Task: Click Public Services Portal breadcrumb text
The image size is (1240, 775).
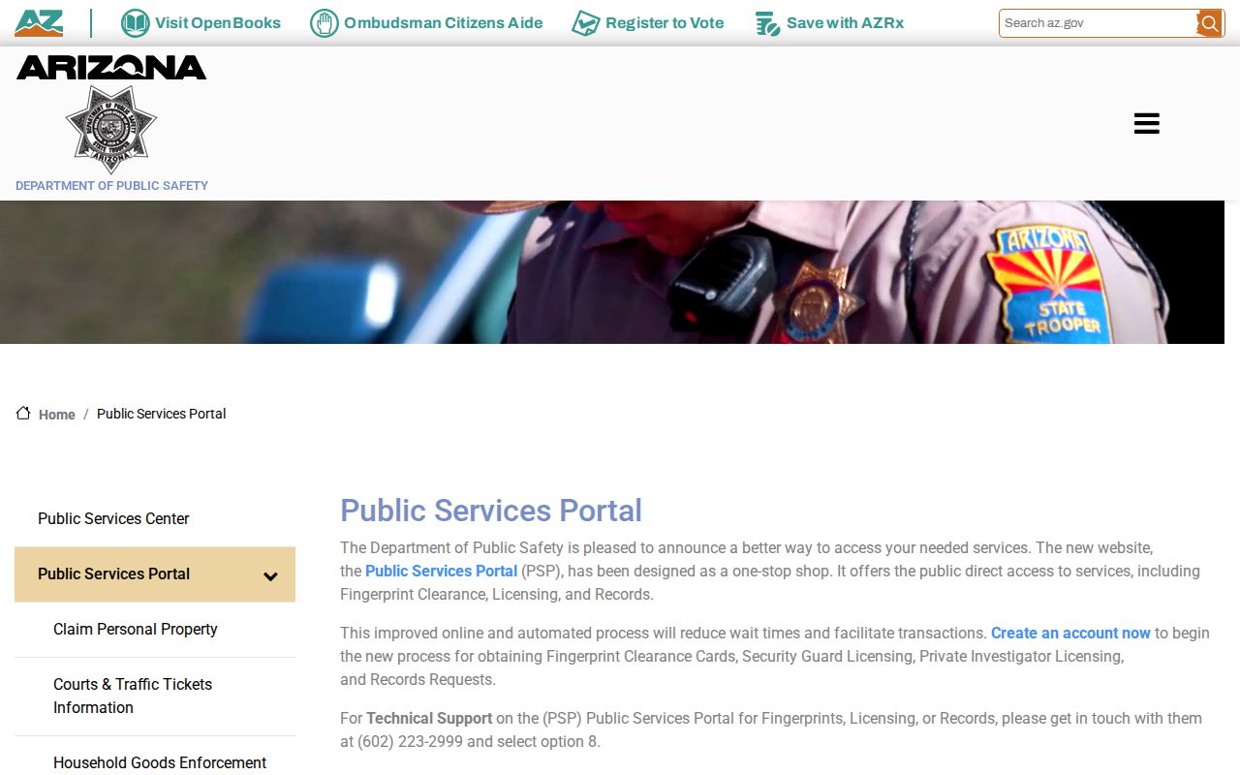Action: [161, 414]
